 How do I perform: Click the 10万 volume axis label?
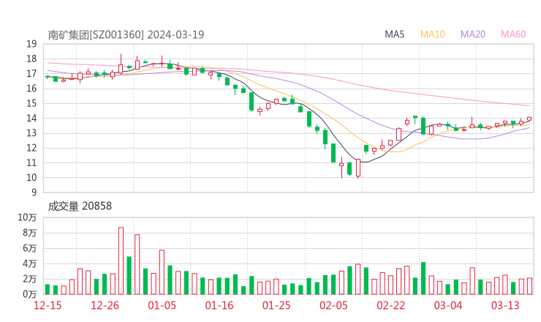27,217
